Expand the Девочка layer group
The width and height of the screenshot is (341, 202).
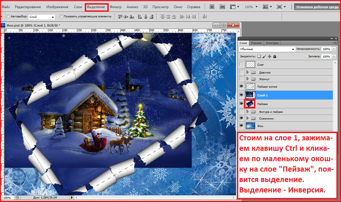pos(248,72)
